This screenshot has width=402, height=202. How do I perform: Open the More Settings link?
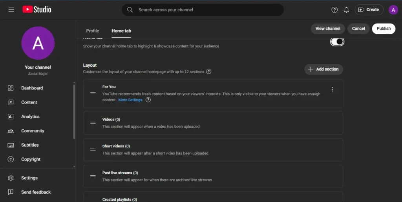[x=130, y=100]
